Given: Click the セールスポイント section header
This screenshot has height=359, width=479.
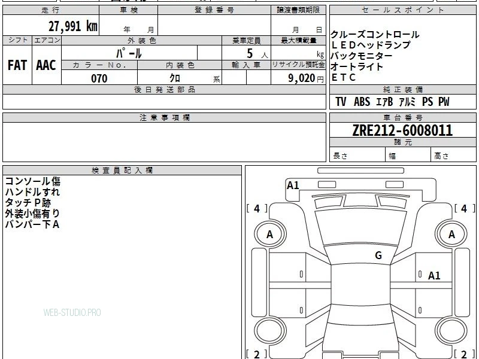Looking at the screenshot, I should coord(402,10).
